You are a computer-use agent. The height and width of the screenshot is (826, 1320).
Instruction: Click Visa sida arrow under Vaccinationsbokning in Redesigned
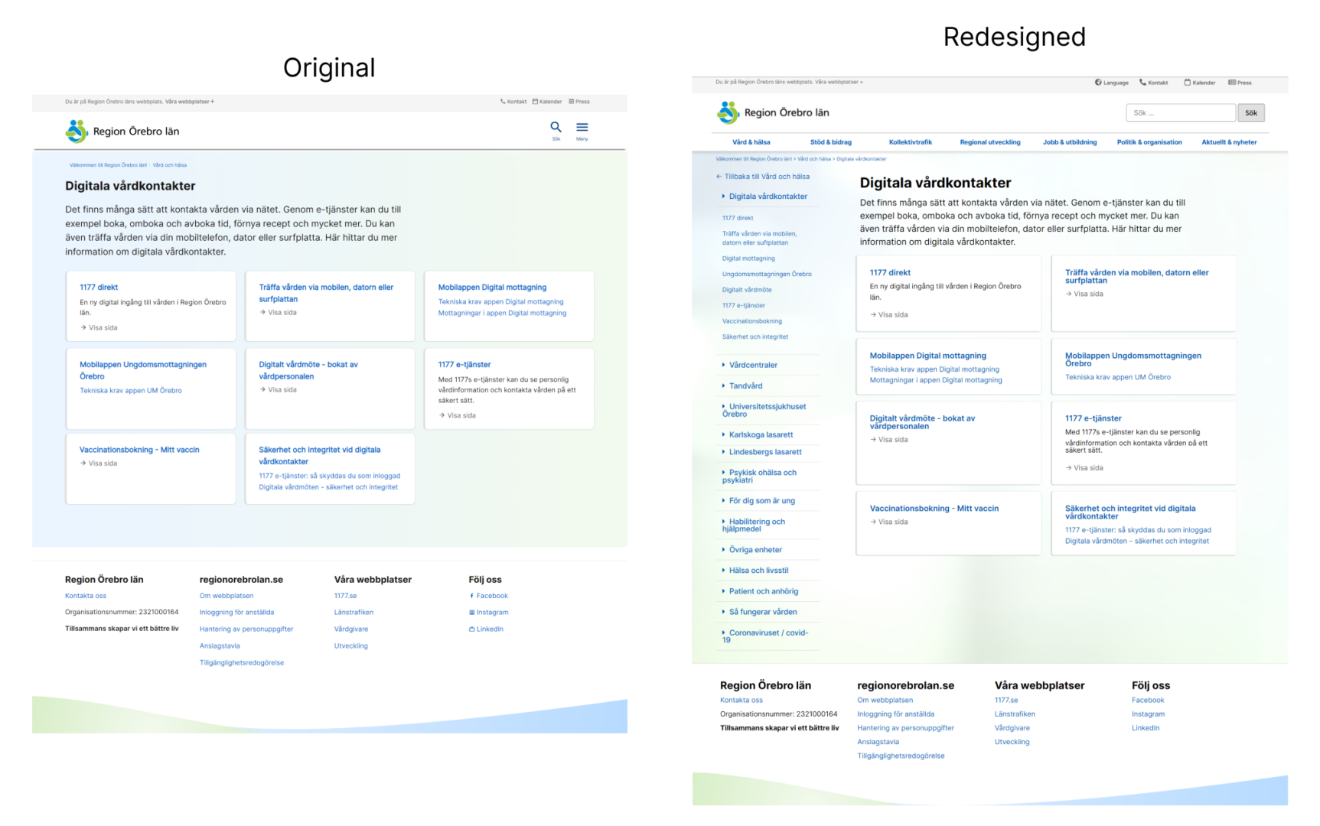[873, 522]
